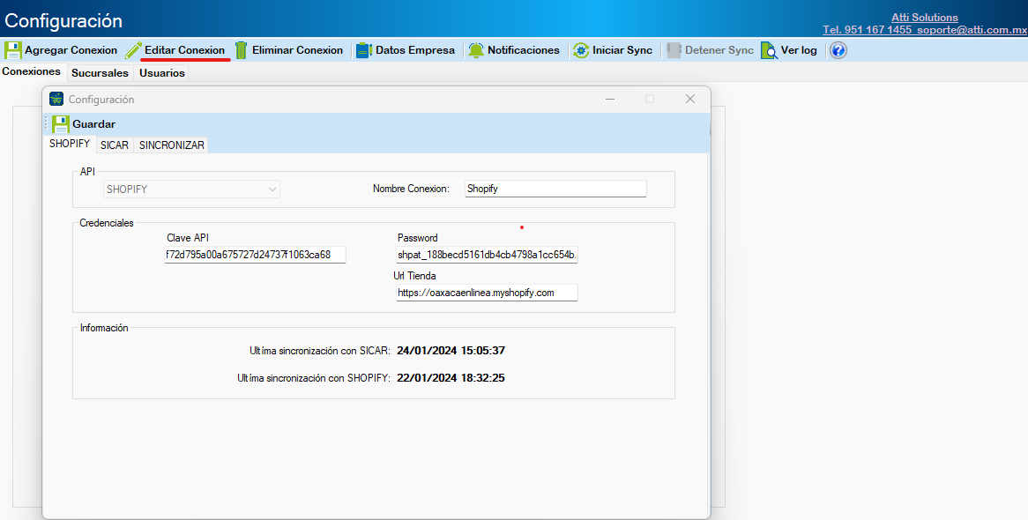Click the Notificaciones bell icon

[476, 50]
